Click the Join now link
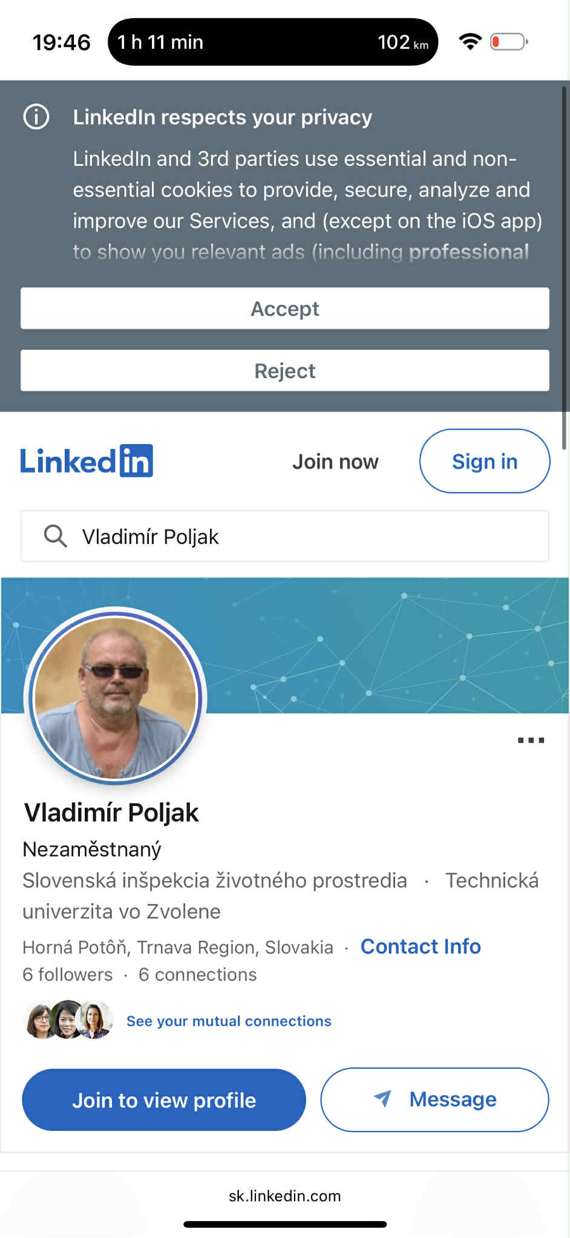The height and width of the screenshot is (1238, 570). click(x=335, y=462)
